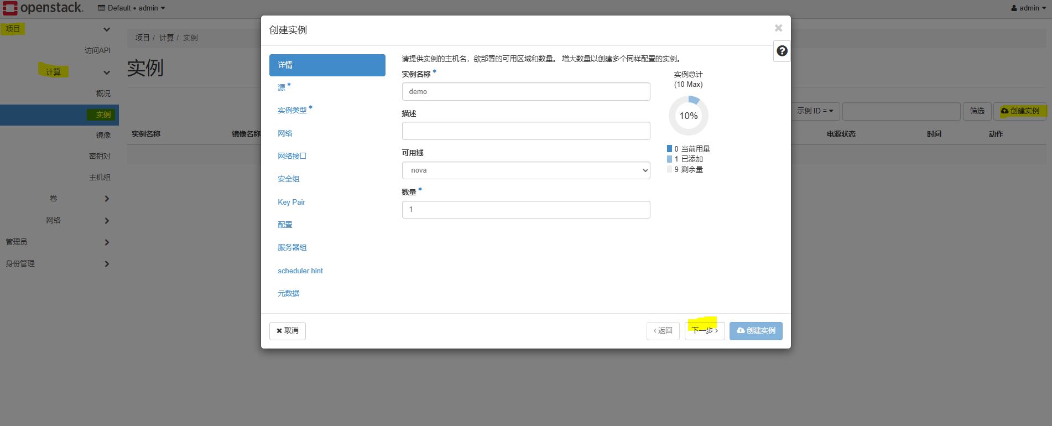Click the 实例名称 input field

525,92
